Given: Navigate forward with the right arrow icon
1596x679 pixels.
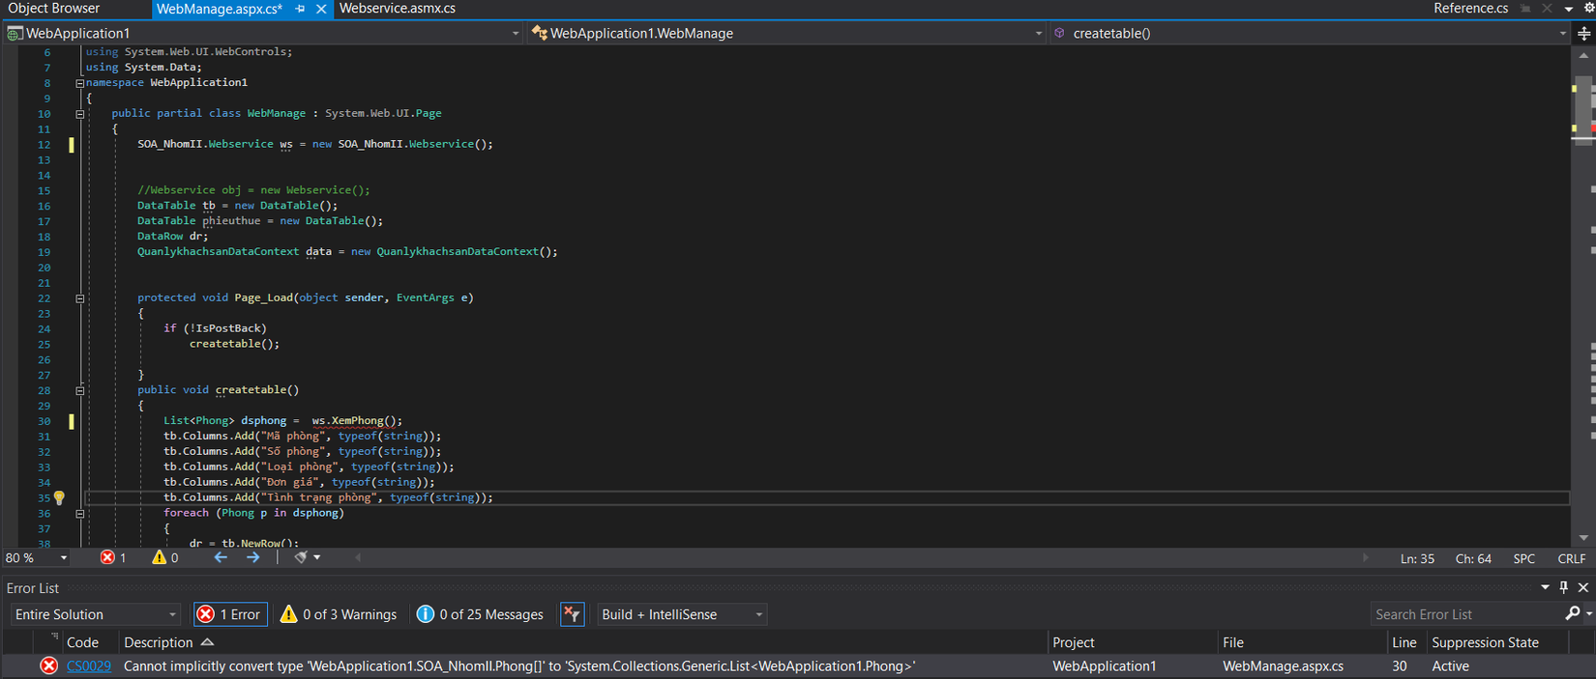Looking at the screenshot, I should click(x=252, y=557).
